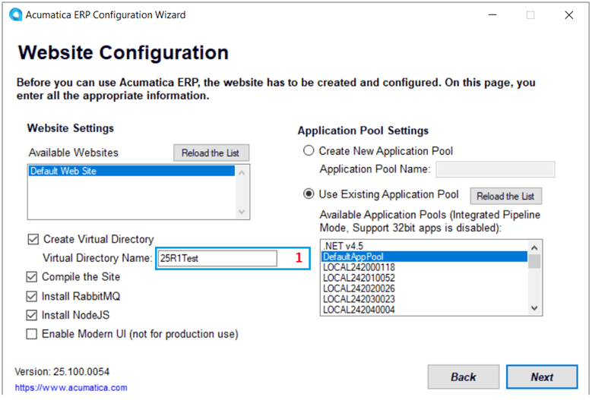
Task: Open the www.acumatica.com link
Action: 71,388
